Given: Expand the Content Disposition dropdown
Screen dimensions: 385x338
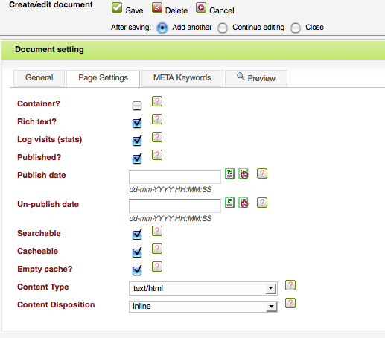Looking at the screenshot, I should 203,307.
